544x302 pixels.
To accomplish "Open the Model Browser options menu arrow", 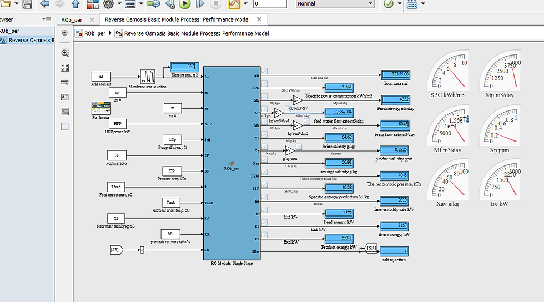I will pos(47,19).
